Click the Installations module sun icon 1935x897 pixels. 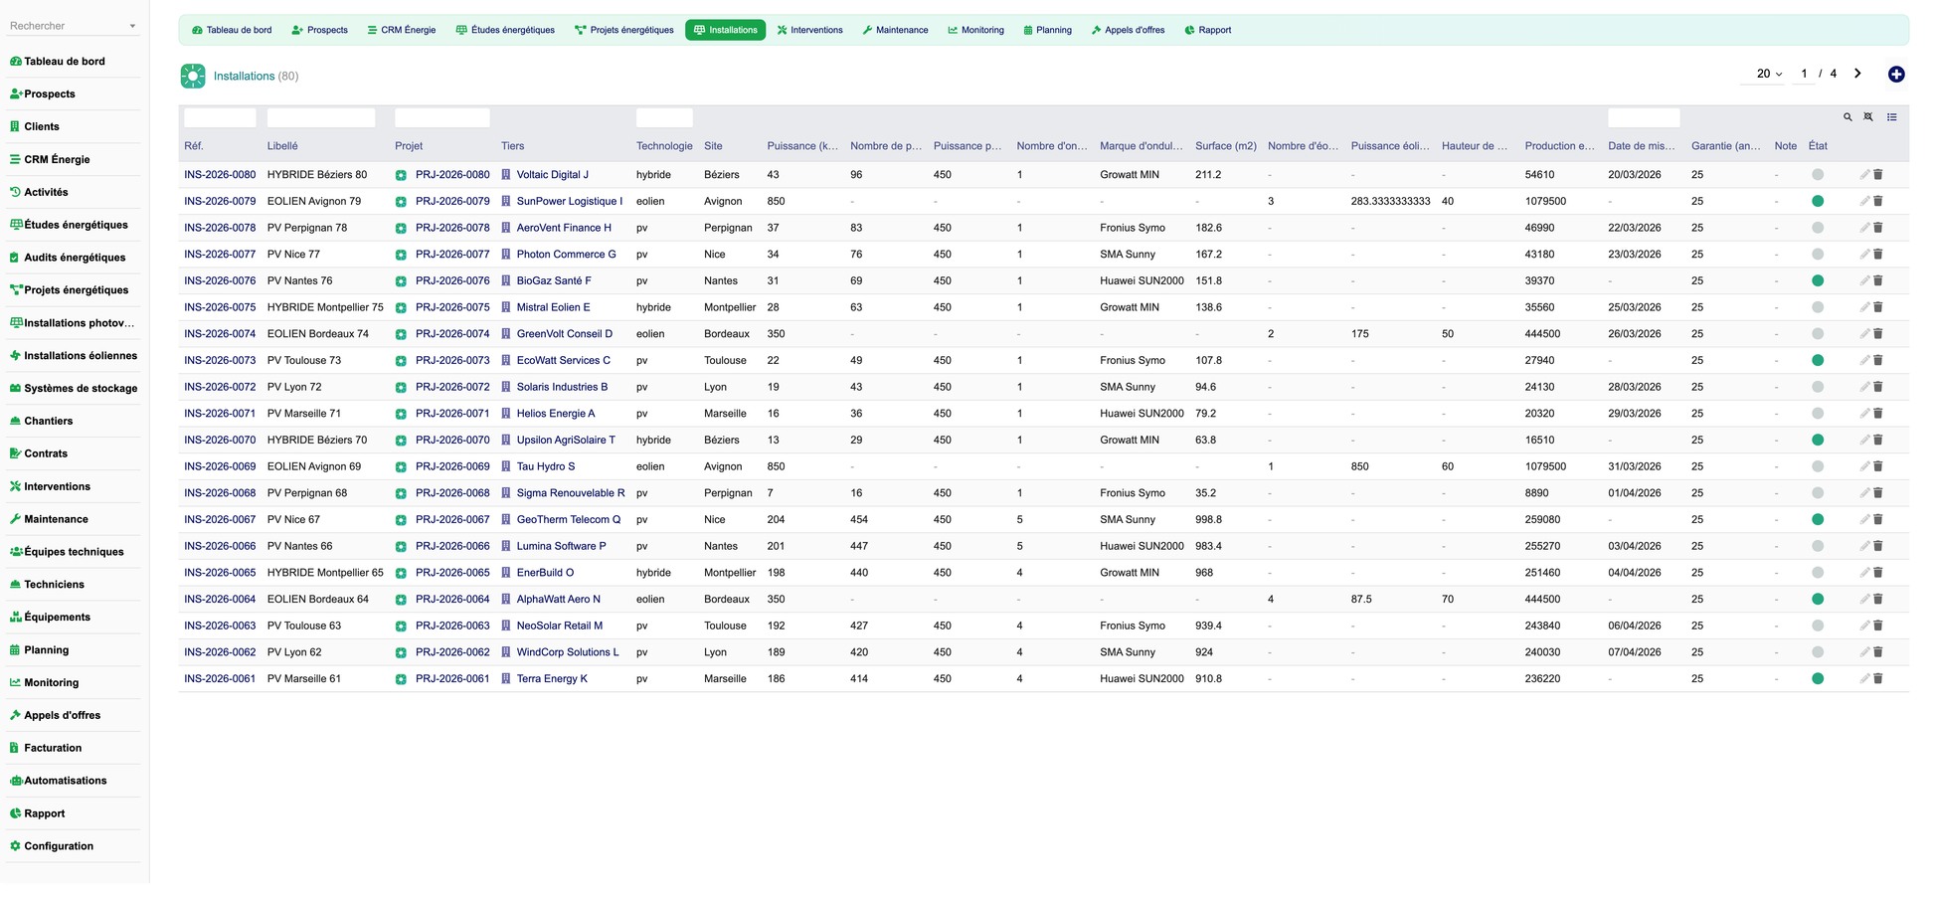[193, 76]
